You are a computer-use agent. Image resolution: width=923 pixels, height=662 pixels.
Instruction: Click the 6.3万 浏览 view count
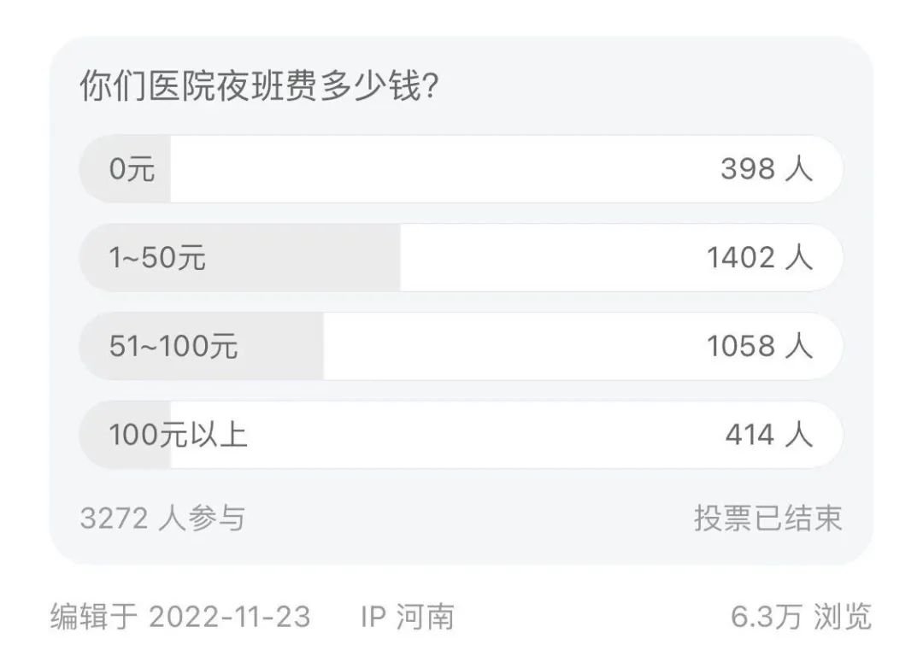[x=801, y=617]
